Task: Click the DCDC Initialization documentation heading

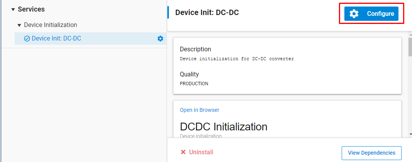Action: [223, 127]
